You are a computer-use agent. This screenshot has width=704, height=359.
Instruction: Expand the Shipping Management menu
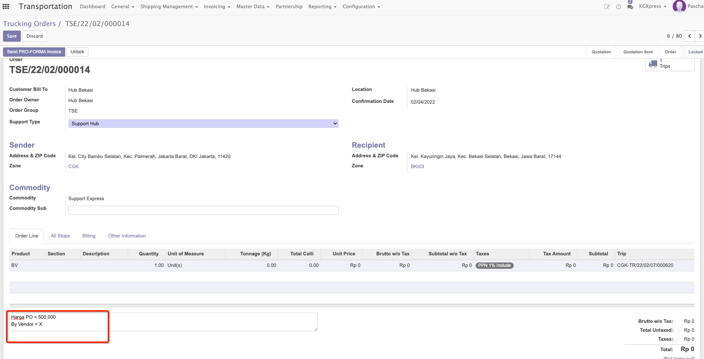click(x=169, y=7)
